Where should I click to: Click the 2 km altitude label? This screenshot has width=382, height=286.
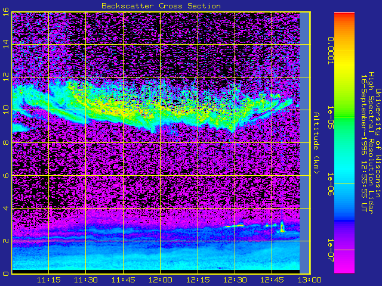(6, 241)
